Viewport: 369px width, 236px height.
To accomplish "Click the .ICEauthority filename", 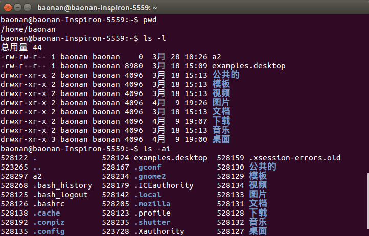I will (164, 185).
